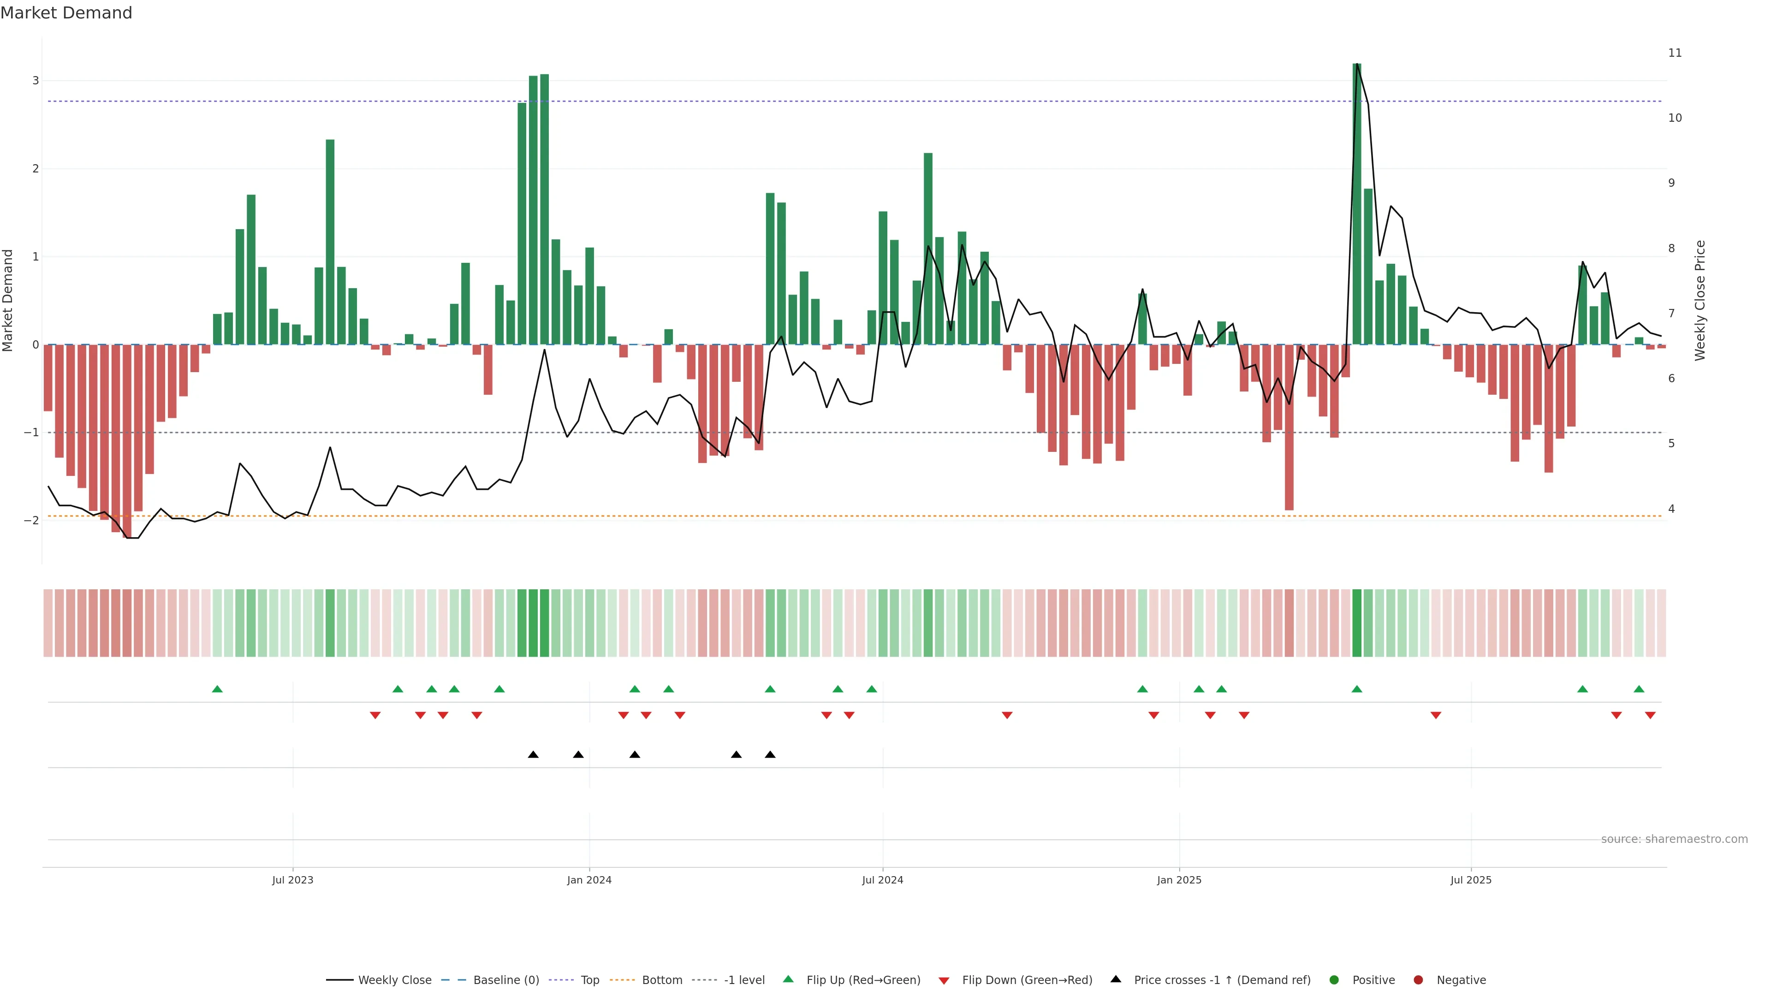Click the source: sharemaestro.com text
The width and height of the screenshot is (1771, 996).
pos(1674,839)
